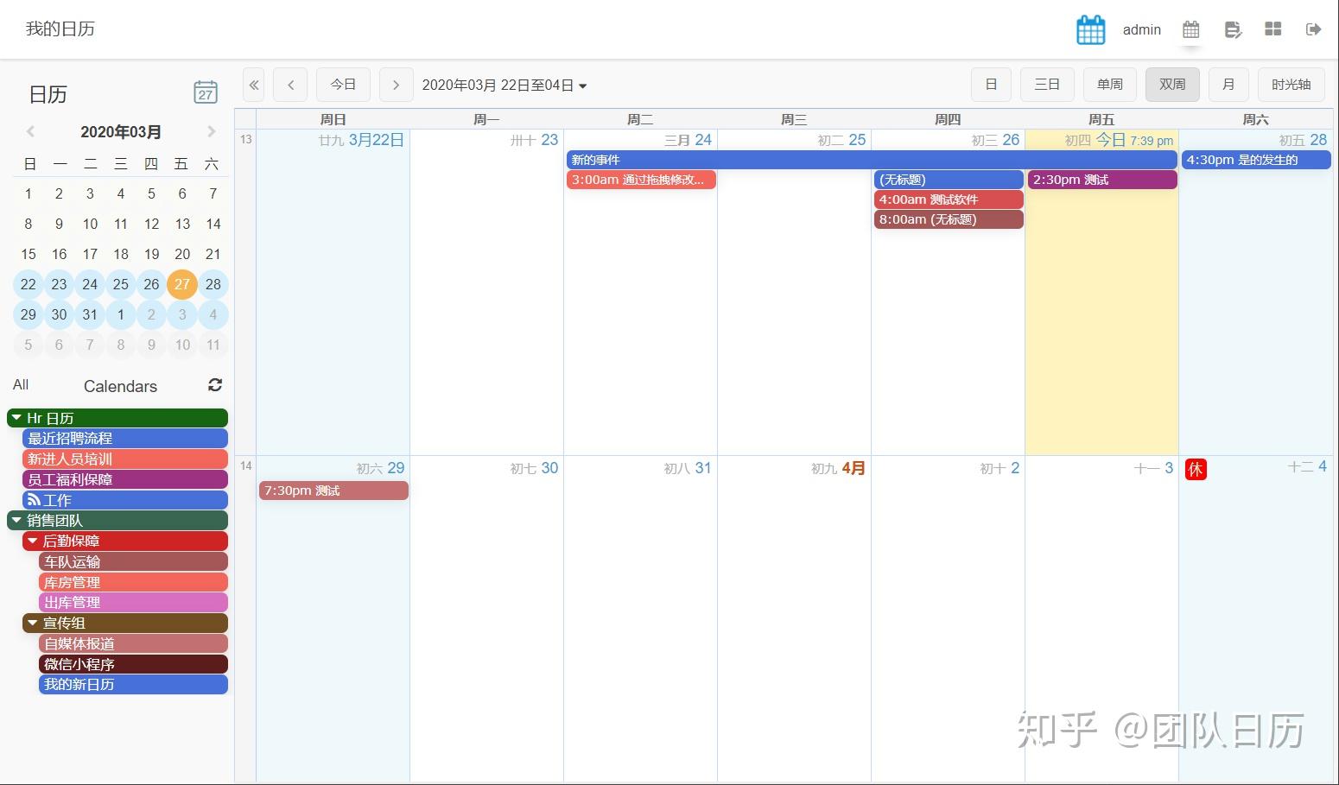Select day 27 in the mini calendar
The height and width of the screenshot is (785, 1339).
(182, 284)
